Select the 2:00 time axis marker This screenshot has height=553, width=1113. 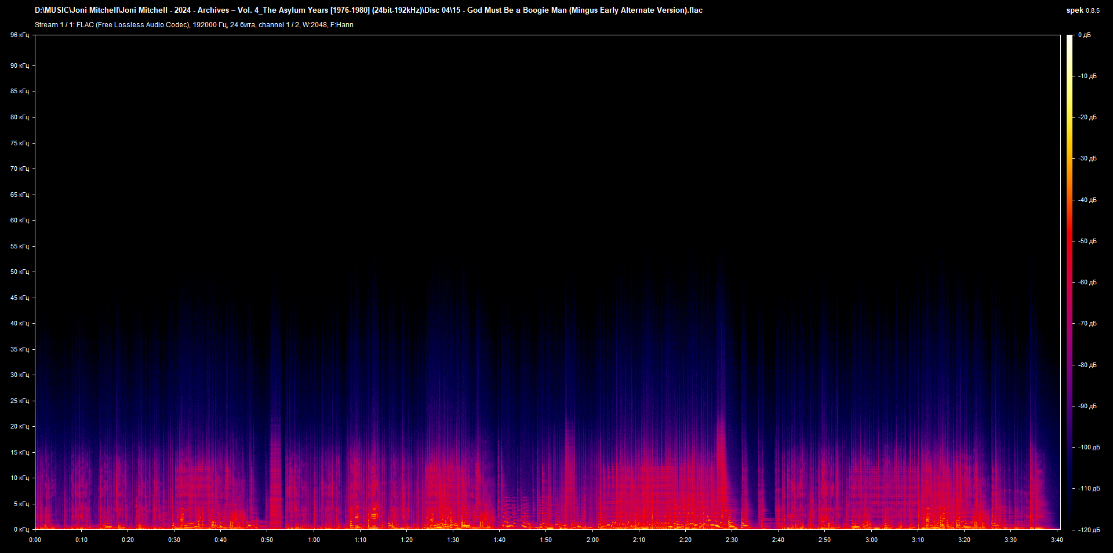pyautogui.click(x=592, y=540)
